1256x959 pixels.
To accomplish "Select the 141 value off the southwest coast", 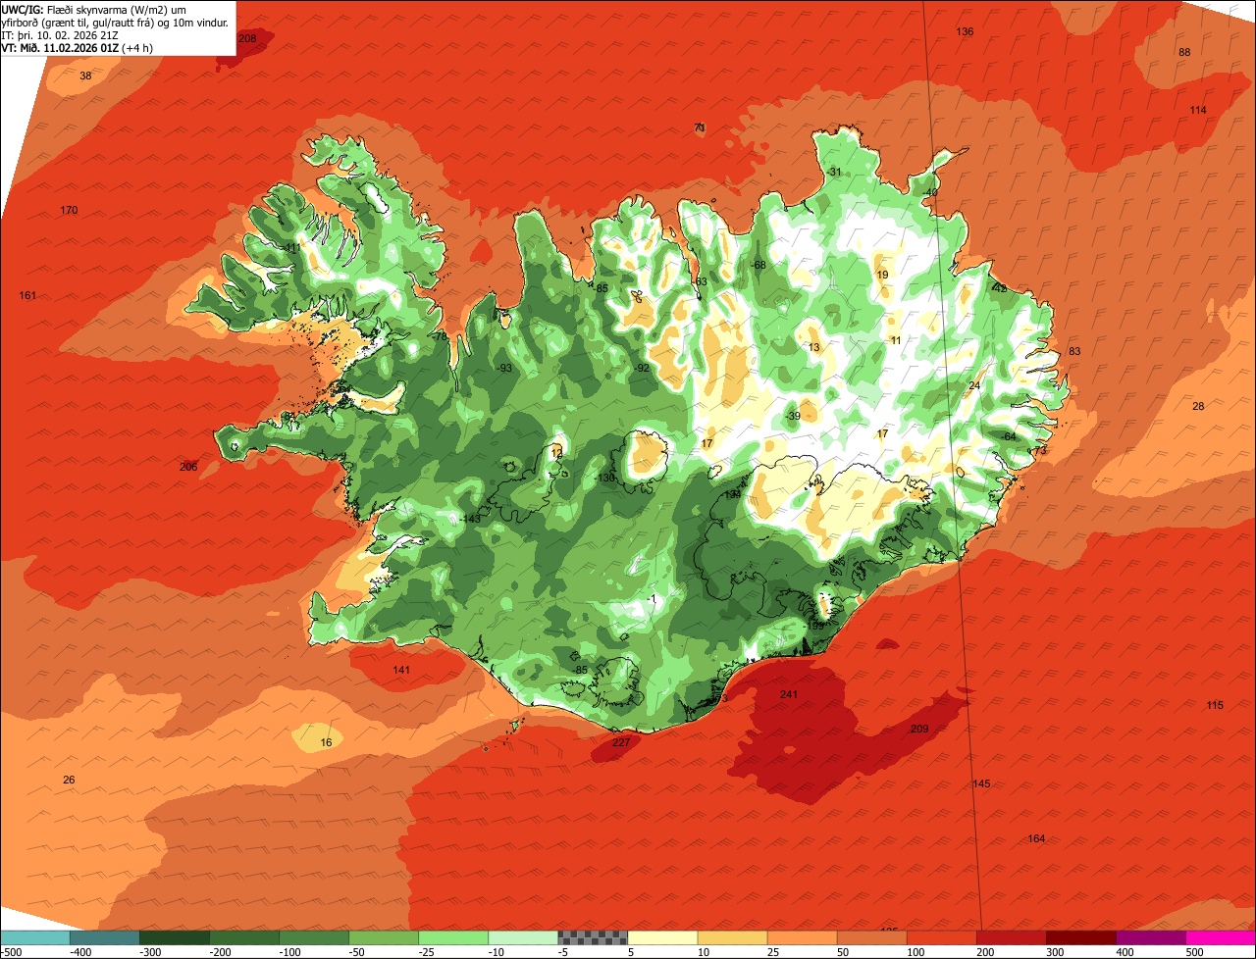I will 401,670.
